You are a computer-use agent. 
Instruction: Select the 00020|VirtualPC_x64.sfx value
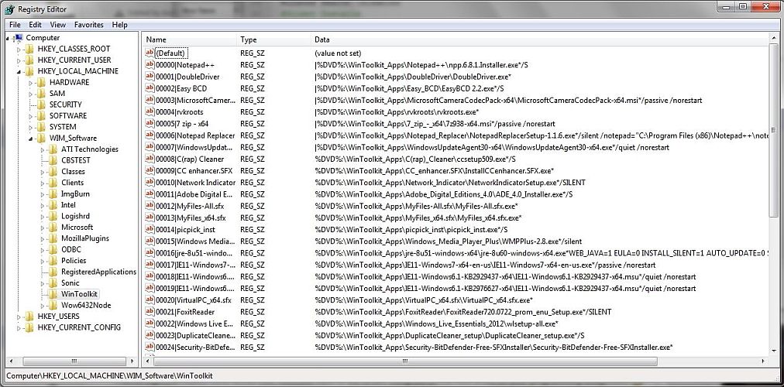click(194, 300)
